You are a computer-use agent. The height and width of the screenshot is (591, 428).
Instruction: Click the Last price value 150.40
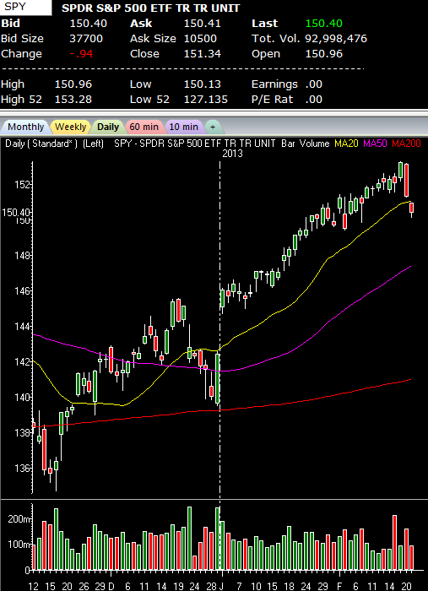(x=323, y=24)
